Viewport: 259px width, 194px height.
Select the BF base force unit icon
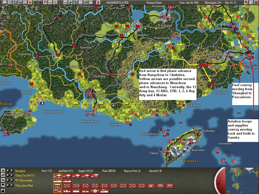coord(151,186)
